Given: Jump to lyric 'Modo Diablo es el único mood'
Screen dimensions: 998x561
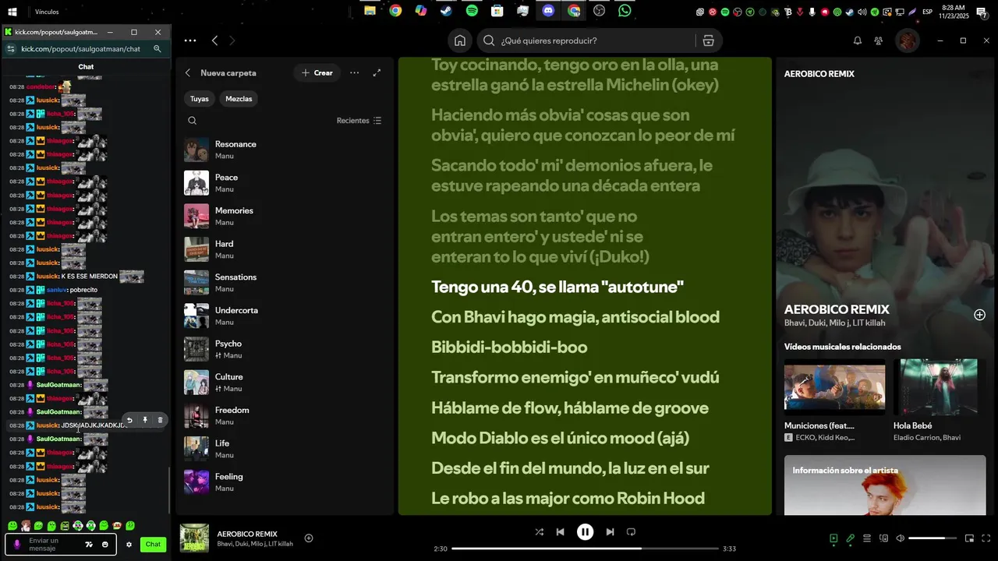Looking at the screenshot, I should click(560, 438).
